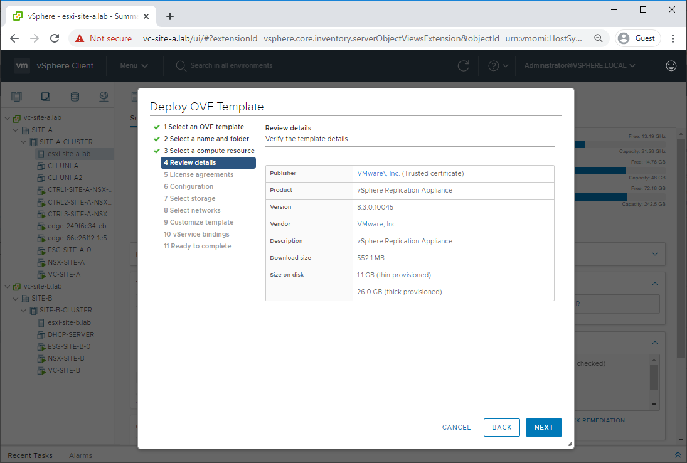
Task: Click the browser address bar URL
Action: (x=363, y=38)
